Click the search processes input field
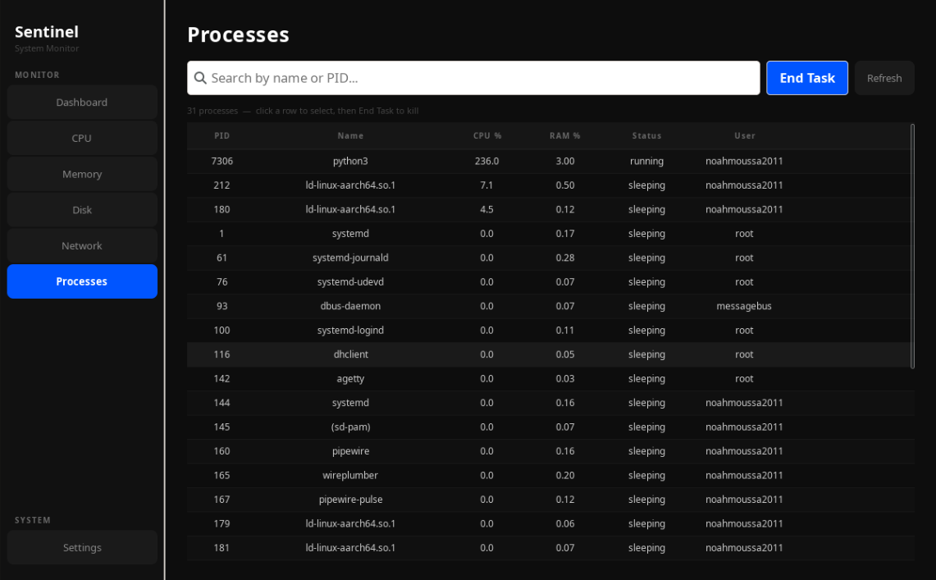The width and height of the screenshot is (936, 580). (473, 78)
